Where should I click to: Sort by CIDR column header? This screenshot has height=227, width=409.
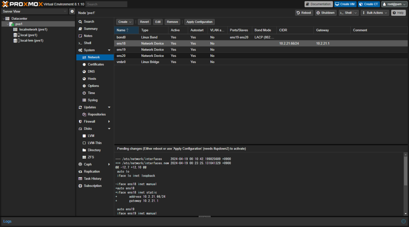pos(295,30)
